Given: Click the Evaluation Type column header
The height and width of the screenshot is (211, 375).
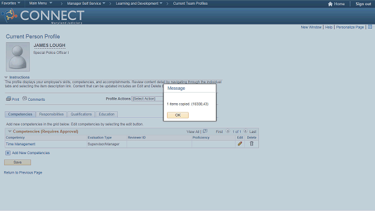Looking at the screenshot, I should coord(100,138).
